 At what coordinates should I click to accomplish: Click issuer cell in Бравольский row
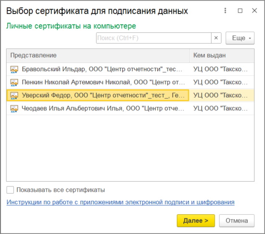click(x=222, y=69)
